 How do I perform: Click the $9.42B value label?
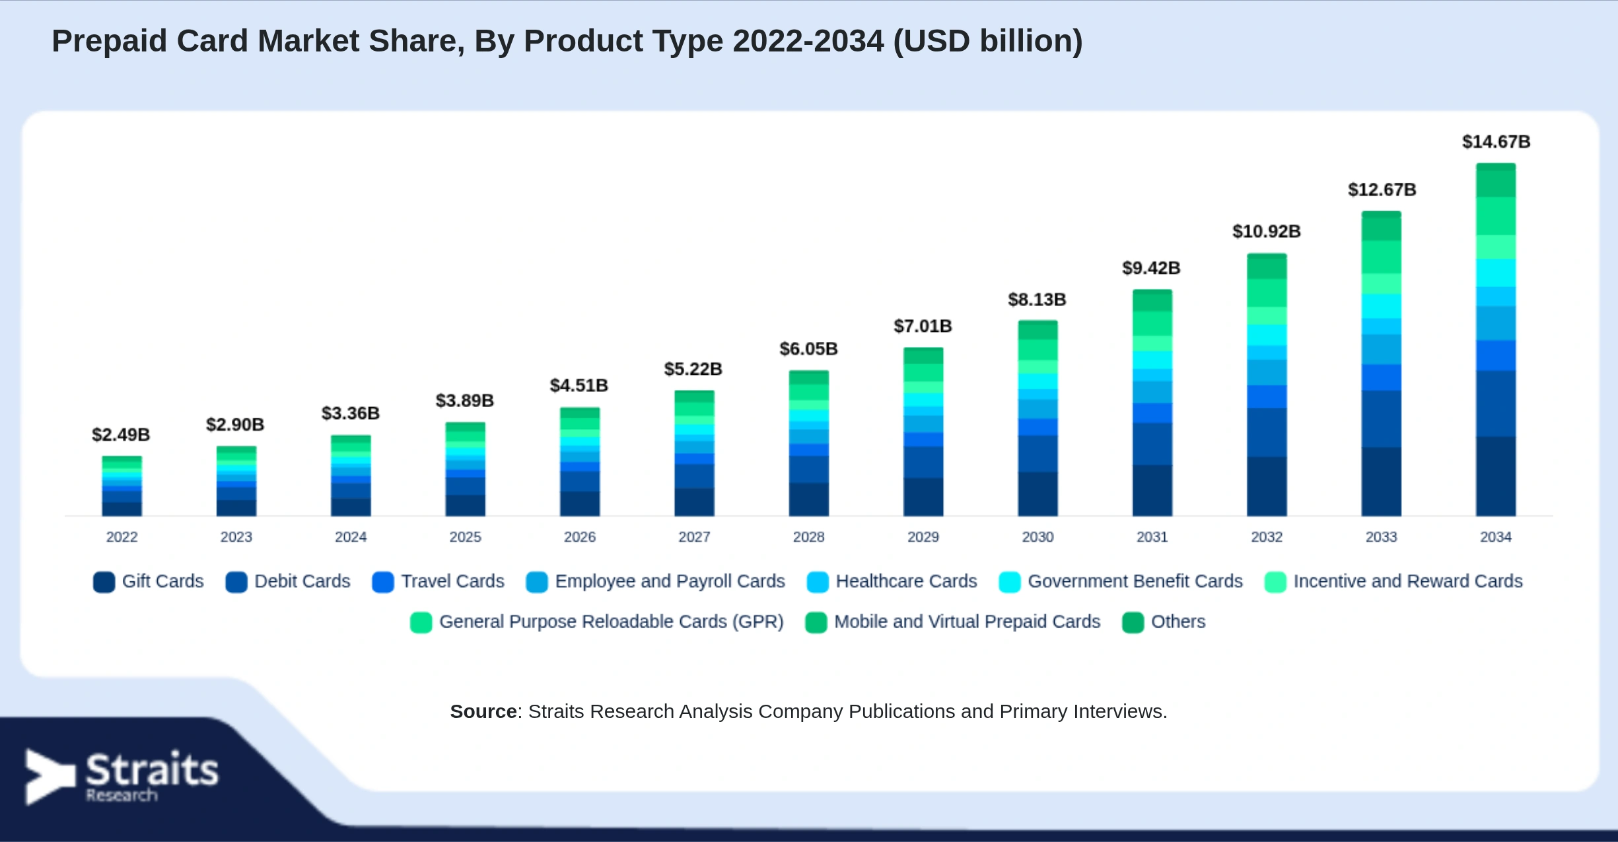[1152, 268]
